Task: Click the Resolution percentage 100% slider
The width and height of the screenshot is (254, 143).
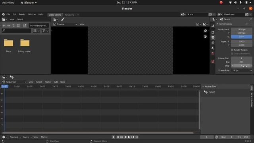Action: click(x=242, y=37)
